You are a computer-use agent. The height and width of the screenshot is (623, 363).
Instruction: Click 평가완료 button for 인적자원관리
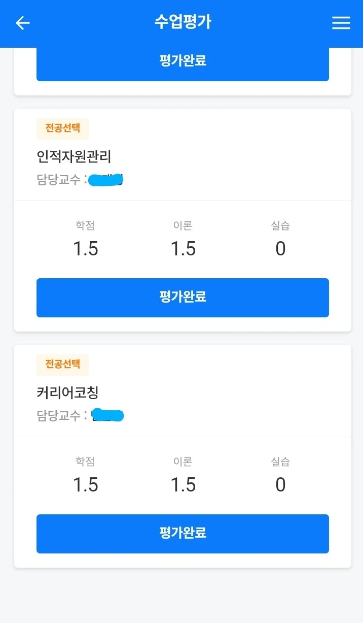183,298
